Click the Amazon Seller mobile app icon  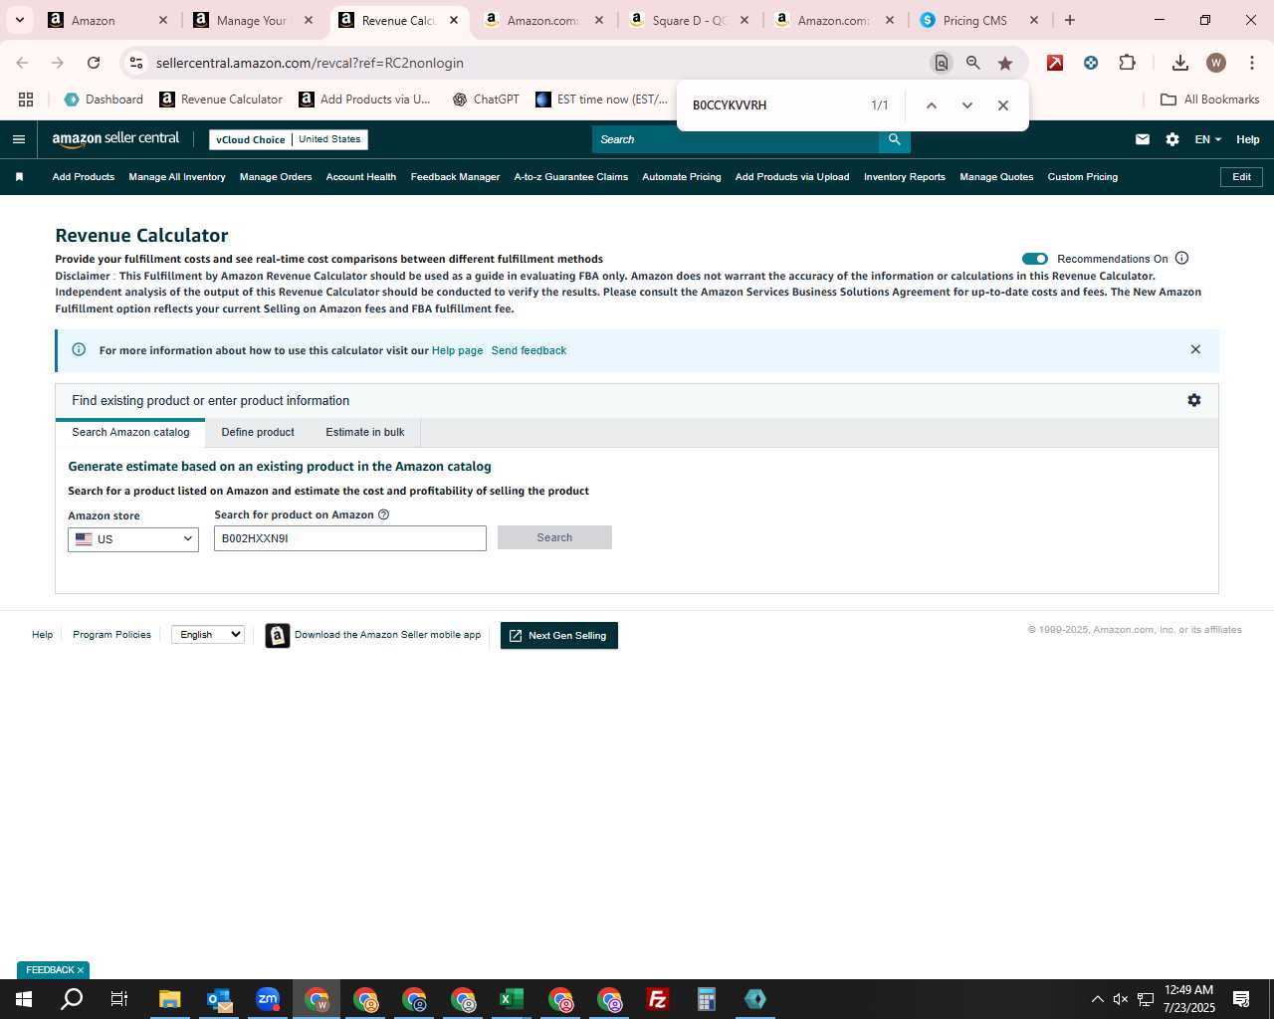(x=278, y=635)
